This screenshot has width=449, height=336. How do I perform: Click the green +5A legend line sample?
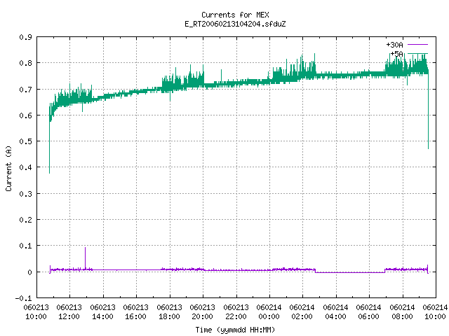[417, 54]
